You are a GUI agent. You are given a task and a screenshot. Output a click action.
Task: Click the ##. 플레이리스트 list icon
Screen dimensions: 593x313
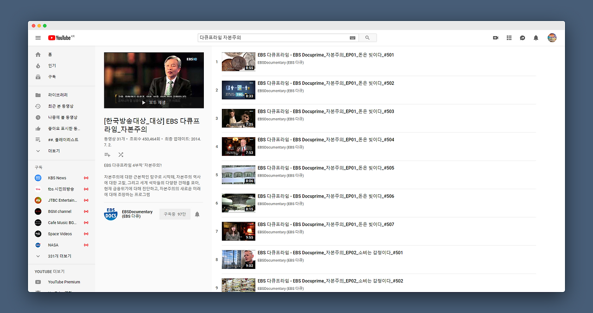[x=38, y=140]
